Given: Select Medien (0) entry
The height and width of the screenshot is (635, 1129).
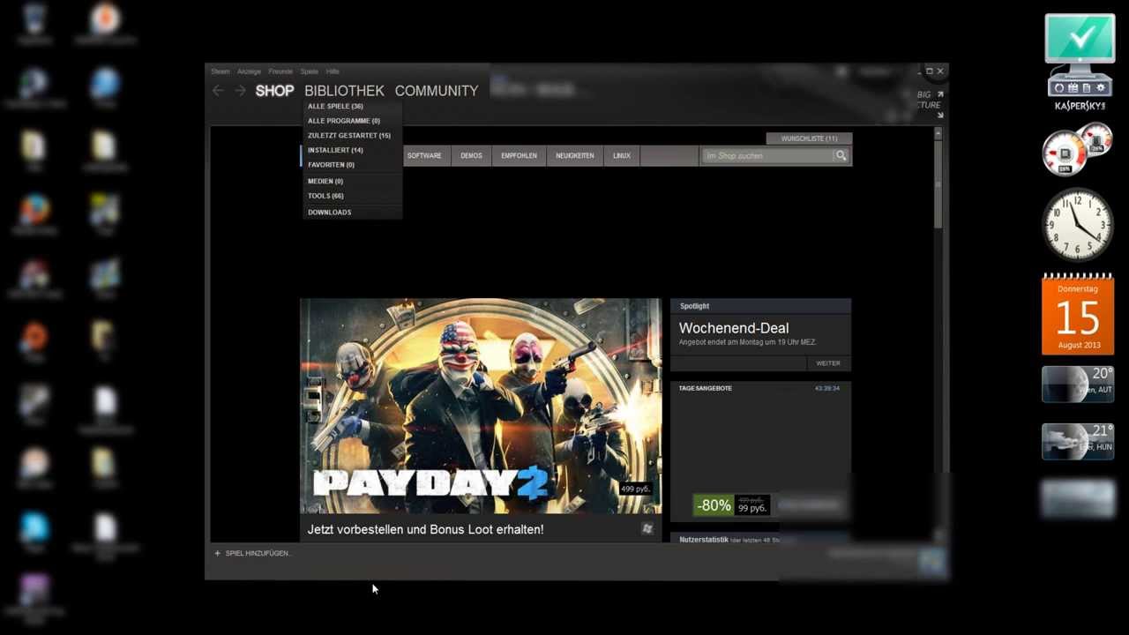Looking at the screenshot, I should (325, 181).
